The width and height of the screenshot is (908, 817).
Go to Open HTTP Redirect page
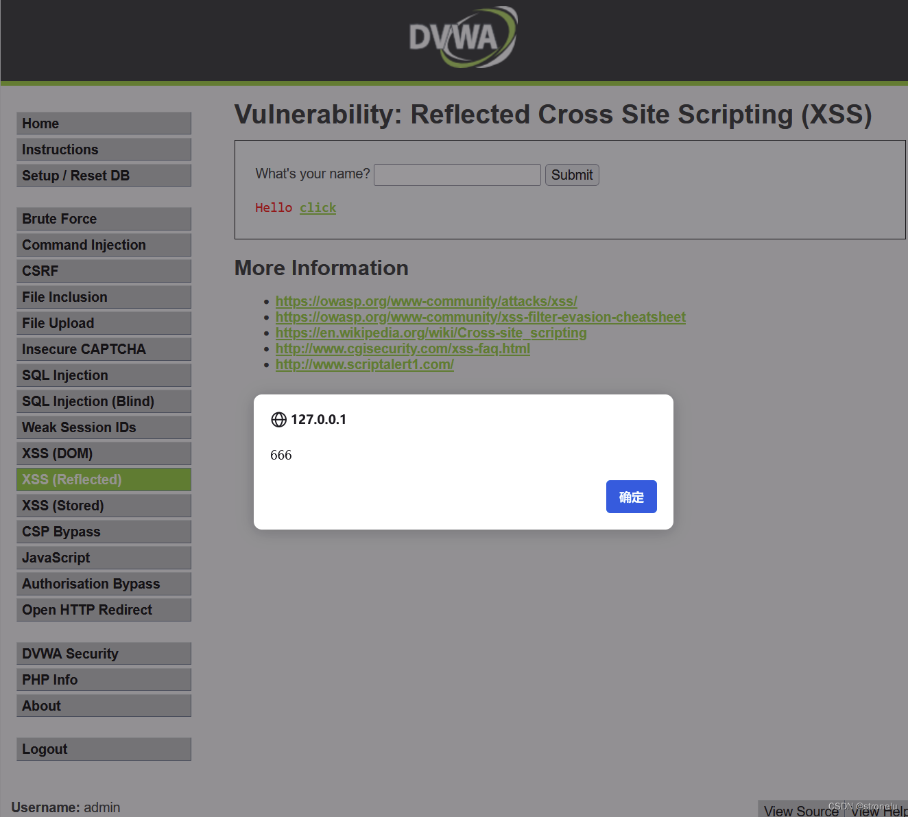[x=104, y=610]
